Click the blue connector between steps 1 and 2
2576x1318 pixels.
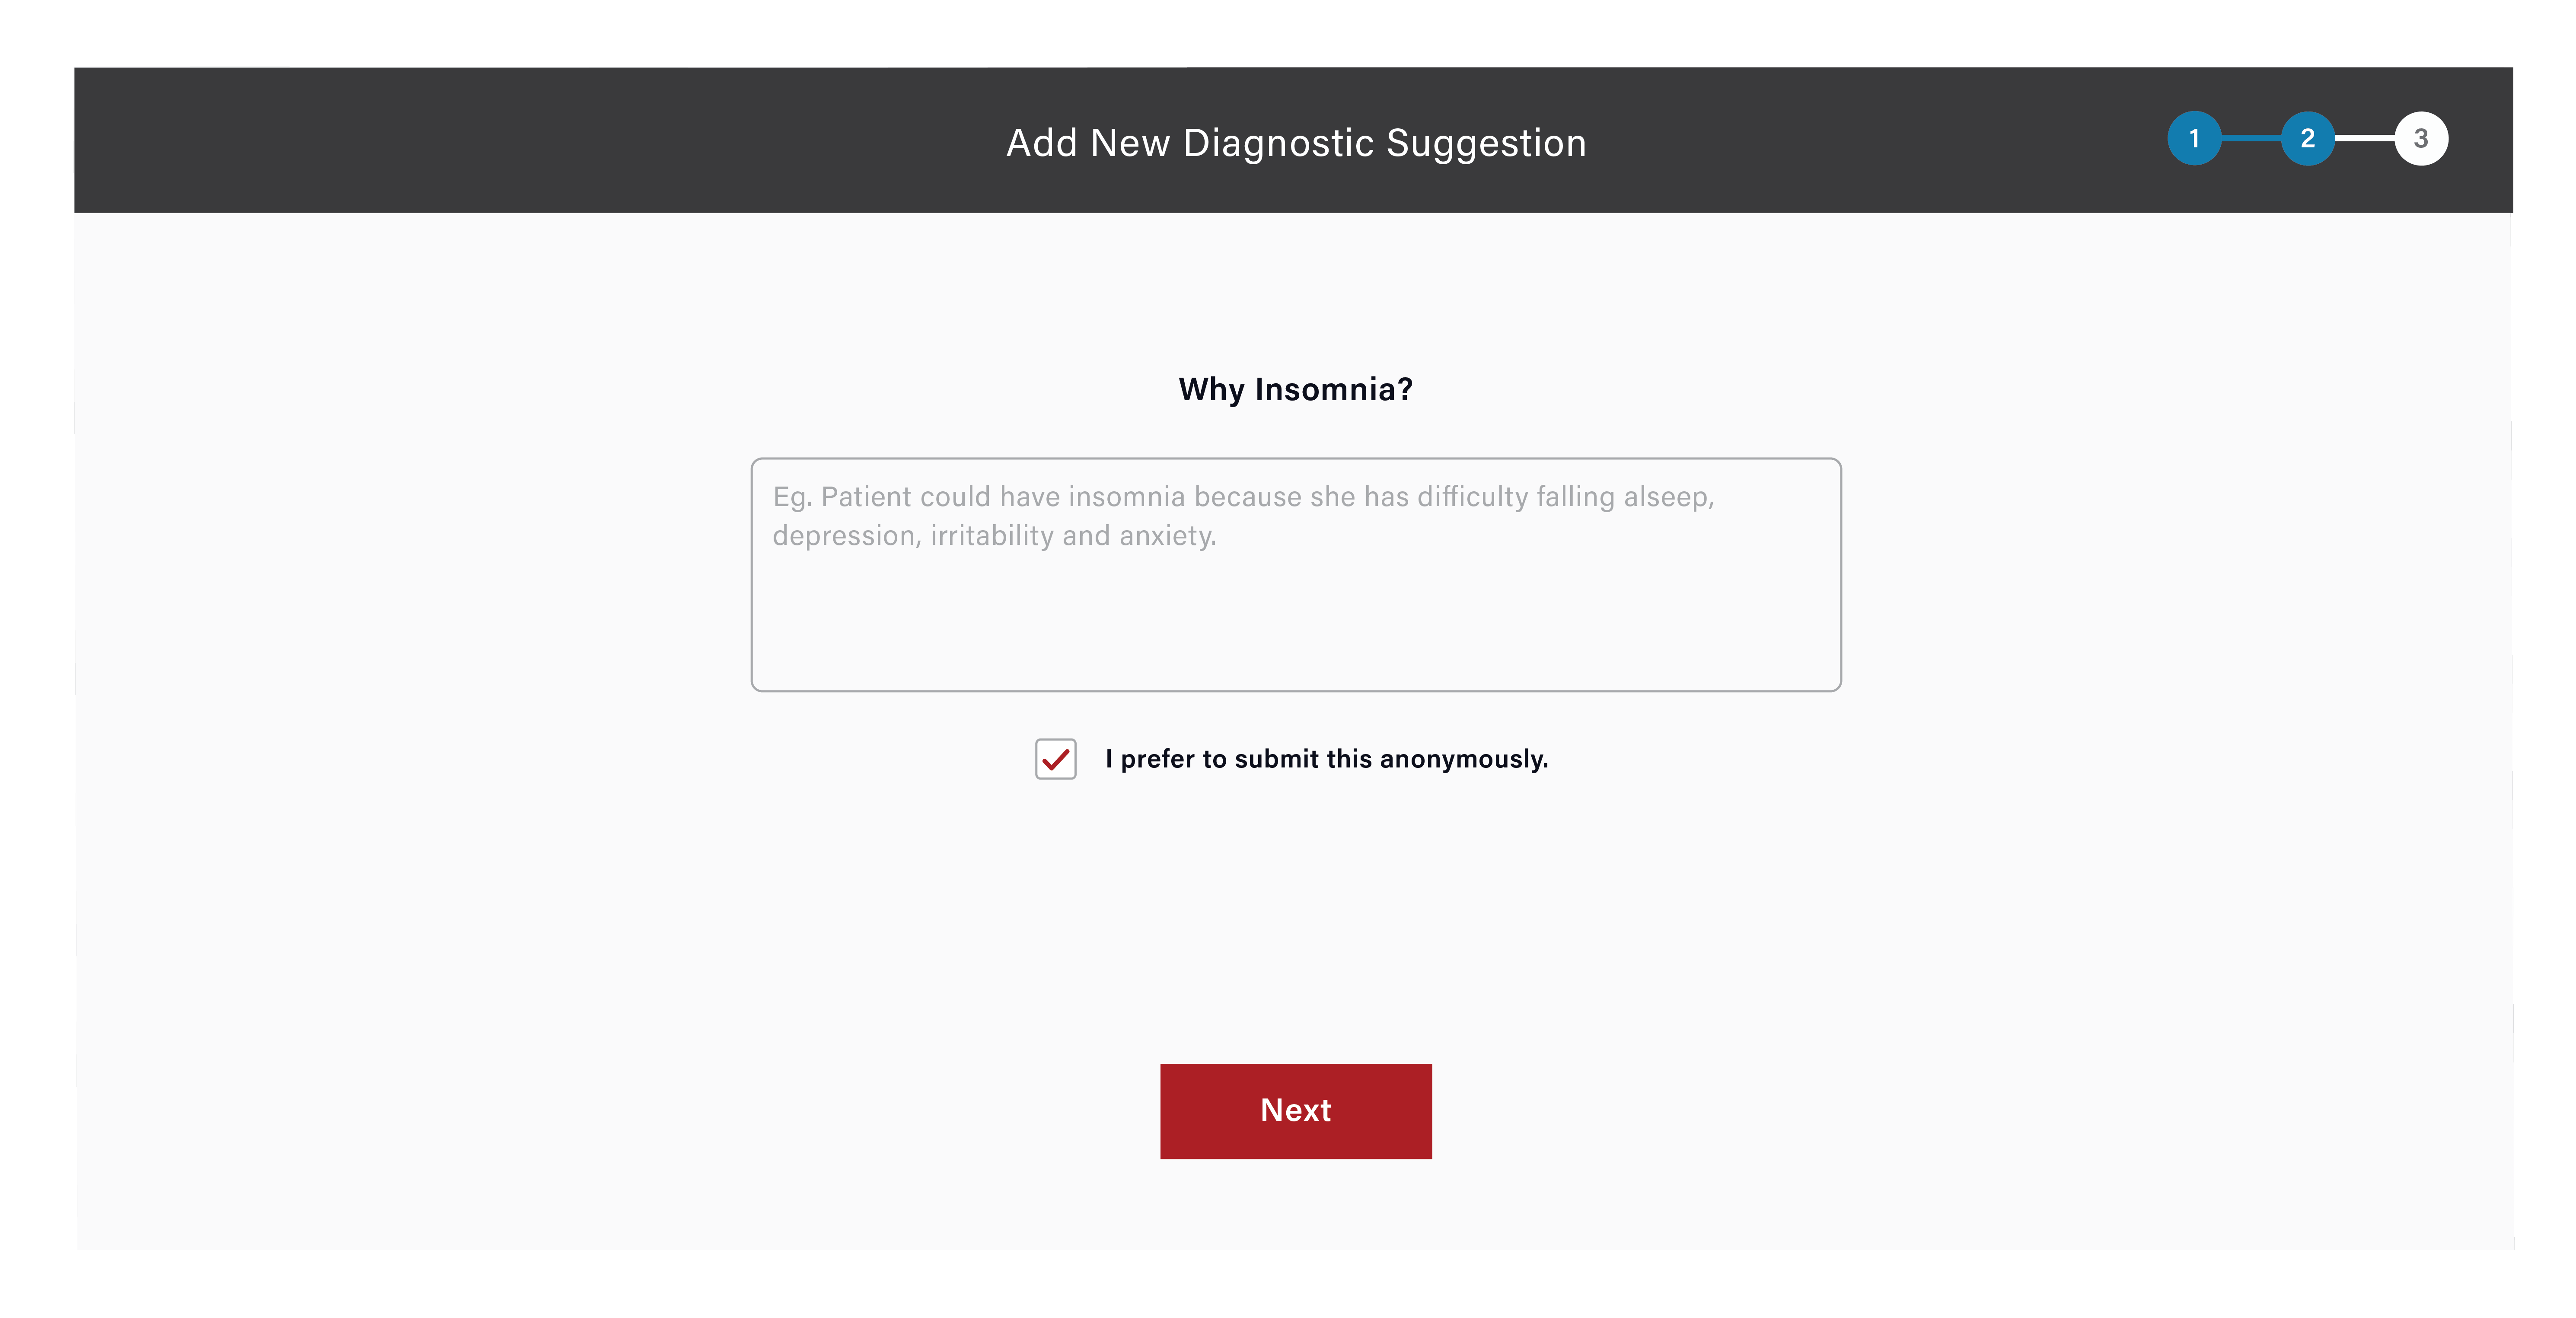[2251, 138]
